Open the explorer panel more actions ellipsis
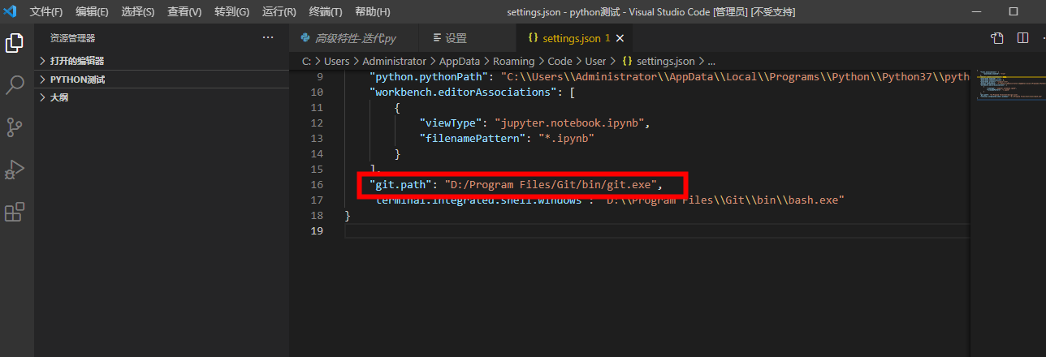The height and width of the screenshot is (357, 1046). pos(268,38)
